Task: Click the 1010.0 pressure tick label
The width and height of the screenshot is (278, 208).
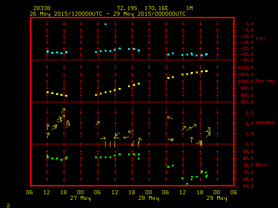Action: click(x=246, y=74)
